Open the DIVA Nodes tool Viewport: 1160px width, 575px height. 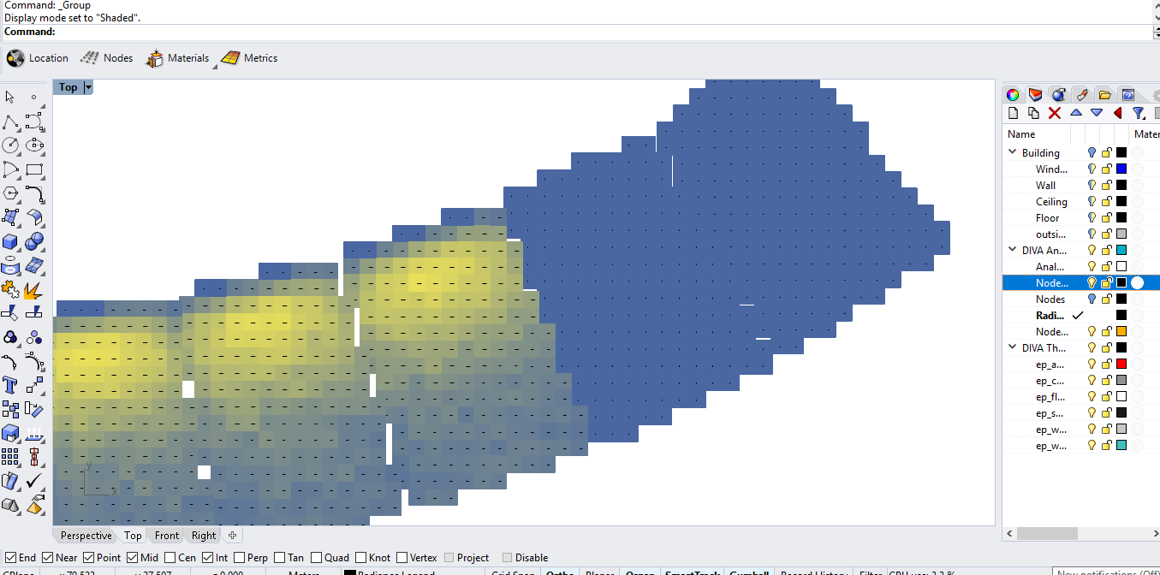(x=106, y=58)
